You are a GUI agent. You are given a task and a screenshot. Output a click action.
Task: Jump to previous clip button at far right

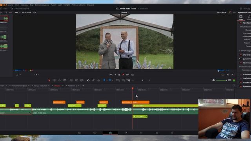coord(233,75)
